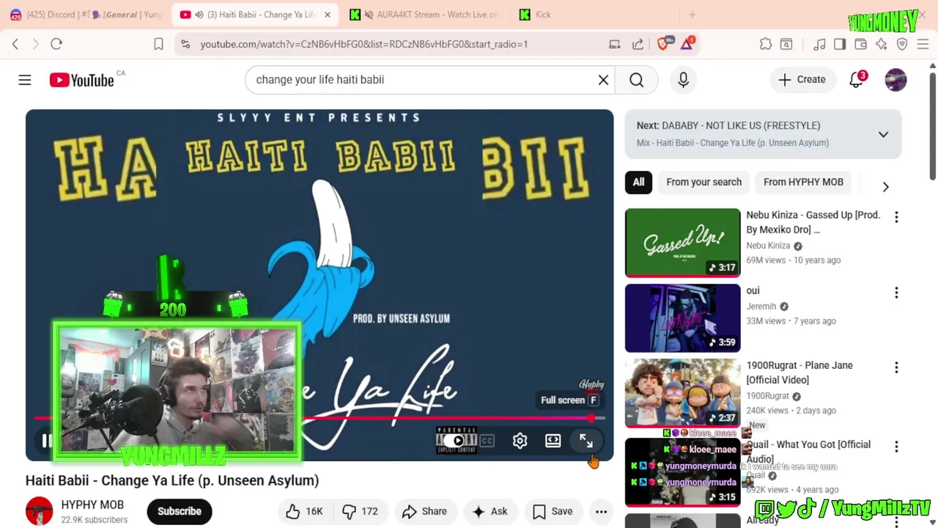The image size is (938, 528).
Task: Open the oui video thumbnail
Action: [x=682, y=318]
